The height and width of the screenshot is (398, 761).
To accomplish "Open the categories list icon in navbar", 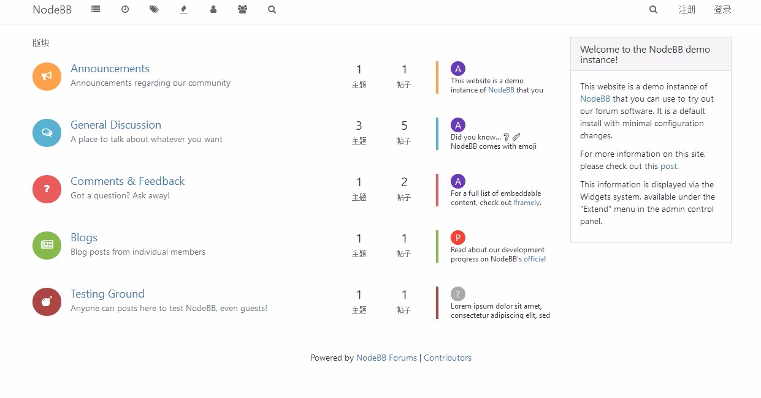I will click(x=96, y=9).
